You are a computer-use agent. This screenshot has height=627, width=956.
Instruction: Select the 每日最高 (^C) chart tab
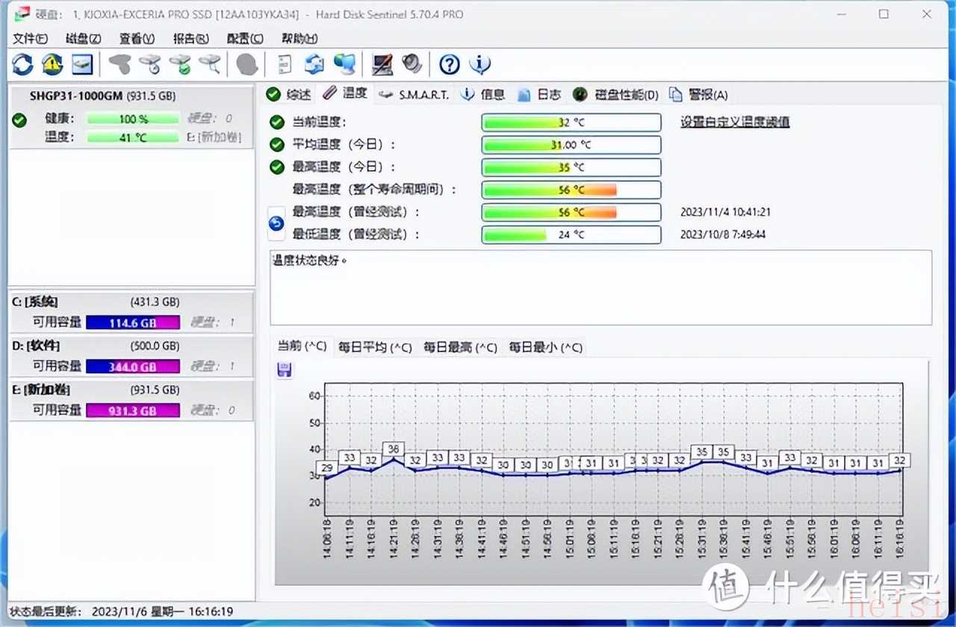pyautogui.click(x=460, y=347)
